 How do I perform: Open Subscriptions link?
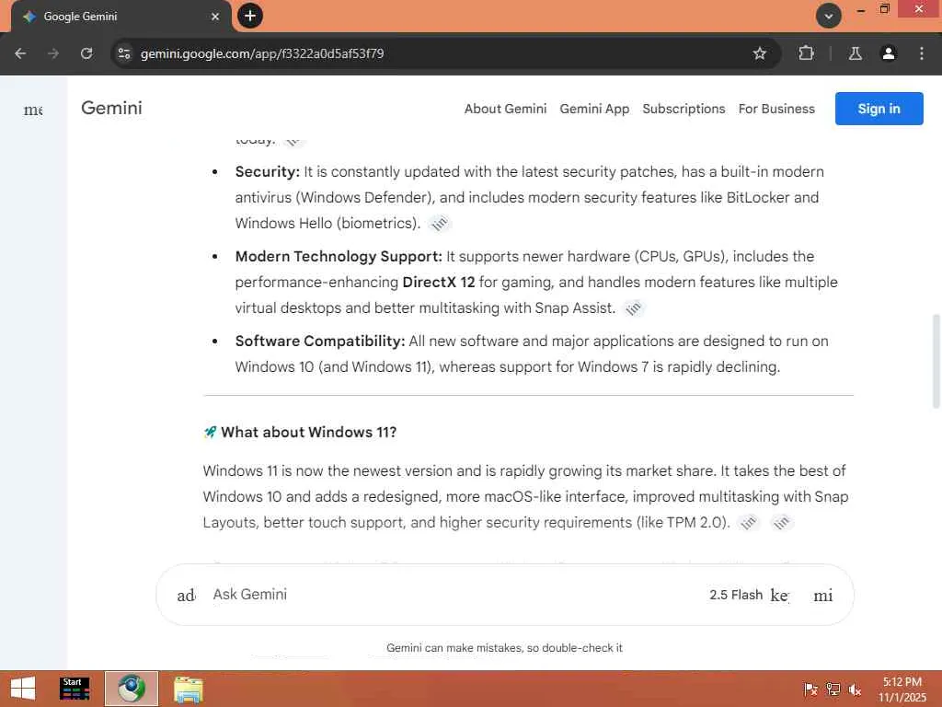pos(684,109)
